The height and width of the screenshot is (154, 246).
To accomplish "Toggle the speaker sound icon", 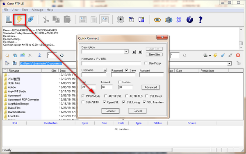I will (169, 20).
